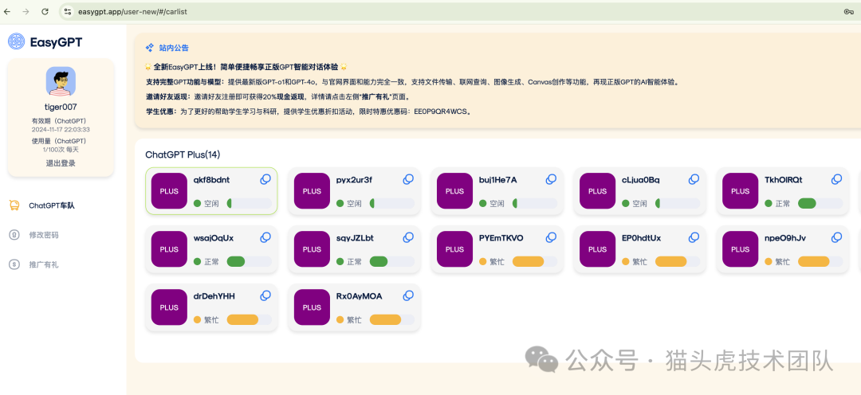Click the purple PLUS badge on buj1He7A
The height and width of the screenshot is (395, 861).
pyautogui.click(x=454, y=191)
